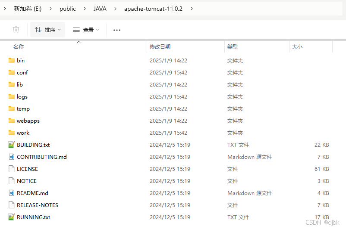The width and height of the screenshot is (346, 229).
Task: Click the CONTRIBUTING.md VS Code file icon
Action: tap(12, 157)
